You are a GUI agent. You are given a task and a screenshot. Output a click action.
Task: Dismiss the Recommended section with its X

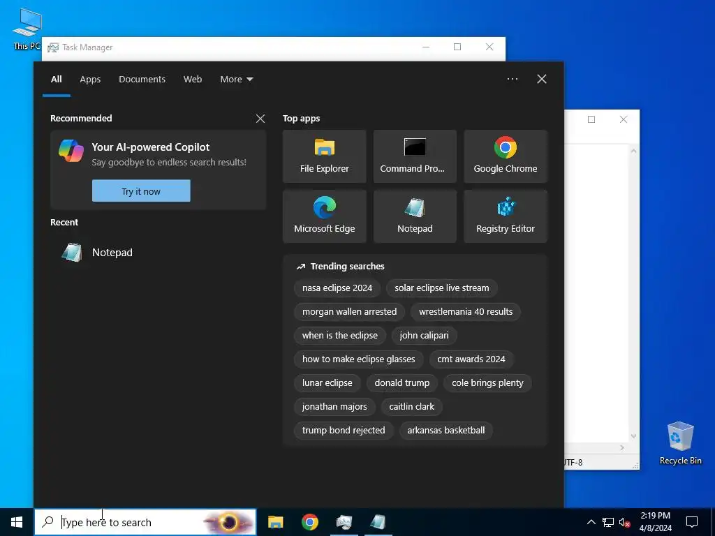(260, 119)
